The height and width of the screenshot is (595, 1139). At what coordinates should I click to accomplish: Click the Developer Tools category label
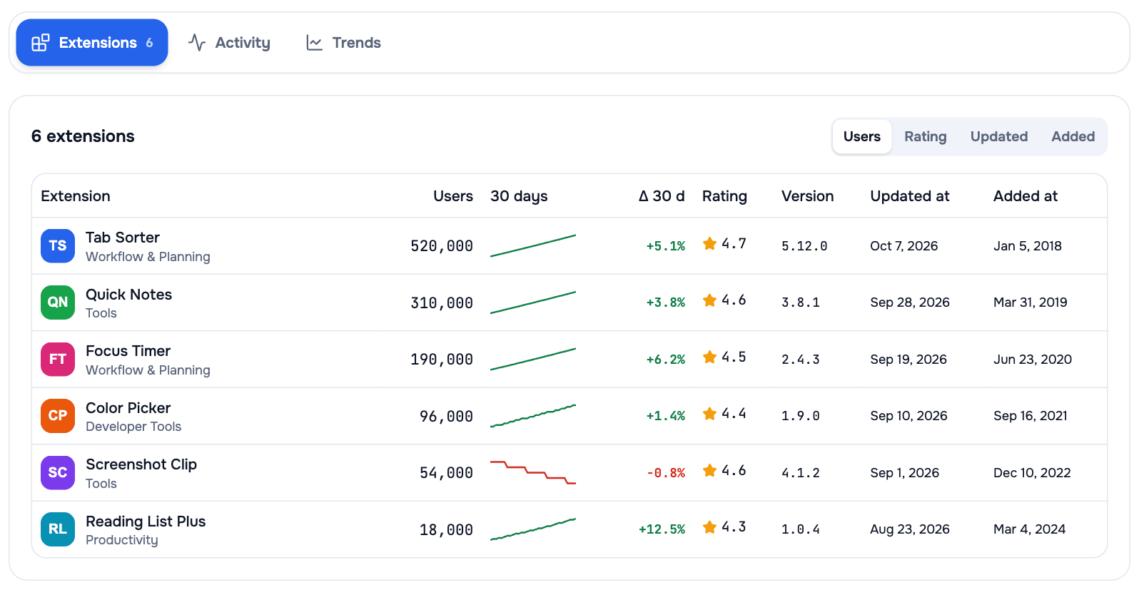point(133,427)
